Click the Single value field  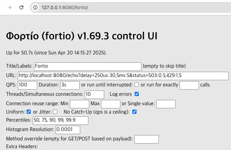[x=166, y=104]
